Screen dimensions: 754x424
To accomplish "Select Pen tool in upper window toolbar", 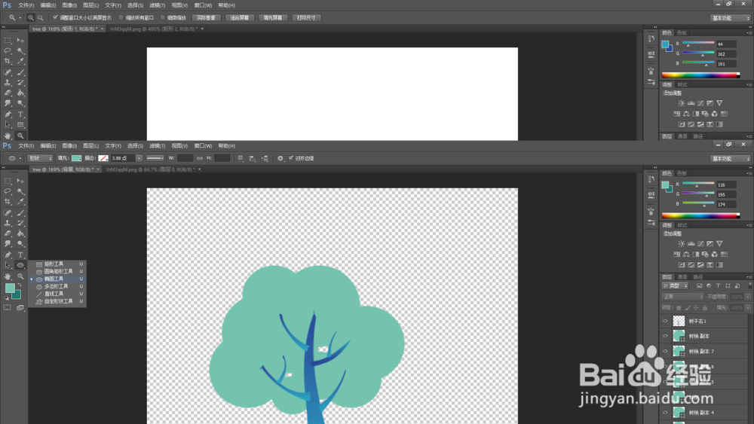I will (x=8, y=114).
